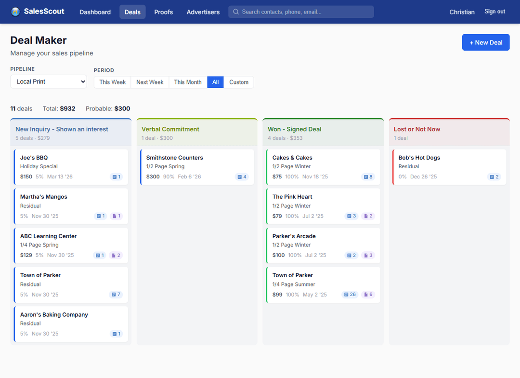Select the This Week period filter
This screenshot has width=520, height=378.
pos(112,82)
